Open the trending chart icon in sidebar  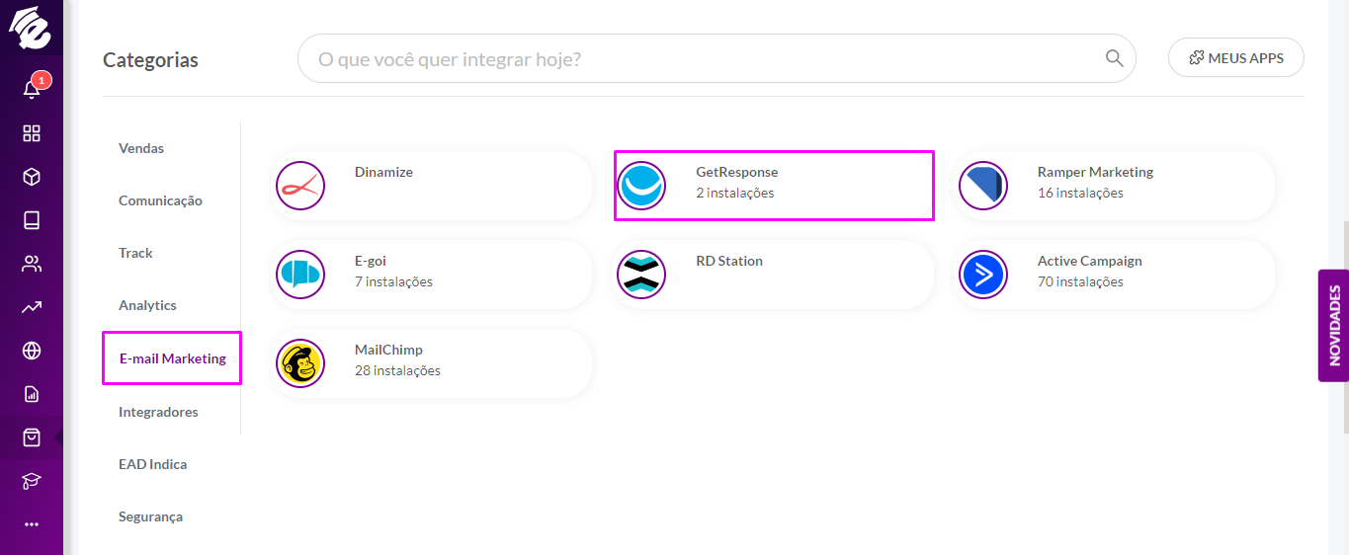[32, 307]
